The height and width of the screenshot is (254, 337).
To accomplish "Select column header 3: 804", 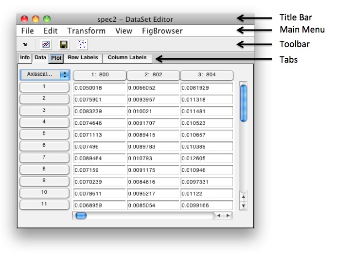I will pos(206,75).
